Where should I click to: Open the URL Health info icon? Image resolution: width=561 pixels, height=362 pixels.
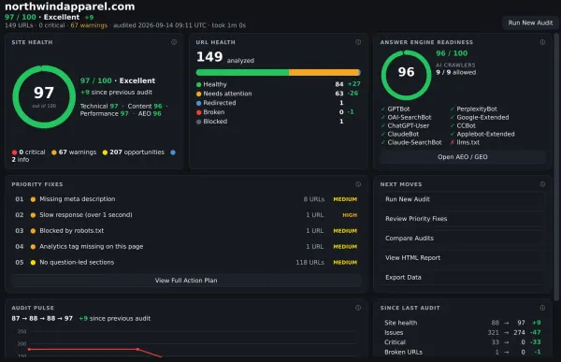pyautogui.click(x=358, y=42)
